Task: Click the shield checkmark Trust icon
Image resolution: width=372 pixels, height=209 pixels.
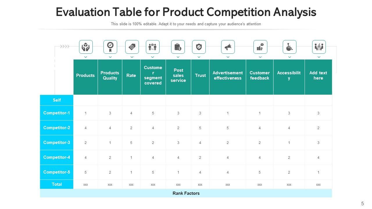Action: (199, 47)
